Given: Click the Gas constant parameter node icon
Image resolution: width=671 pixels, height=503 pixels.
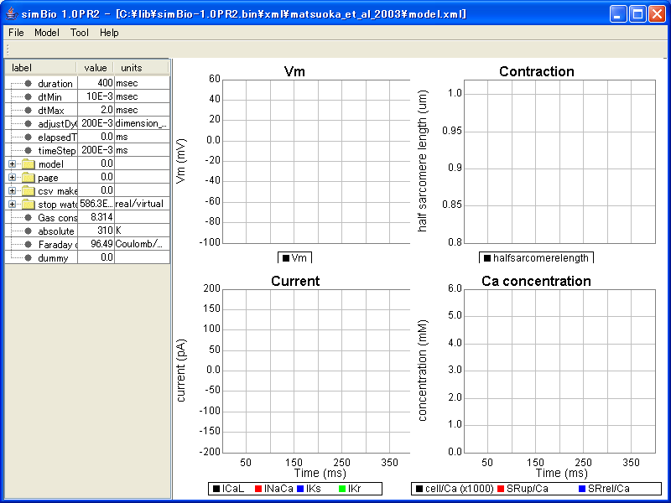Looking at the screenshot, I should (29, 217).
